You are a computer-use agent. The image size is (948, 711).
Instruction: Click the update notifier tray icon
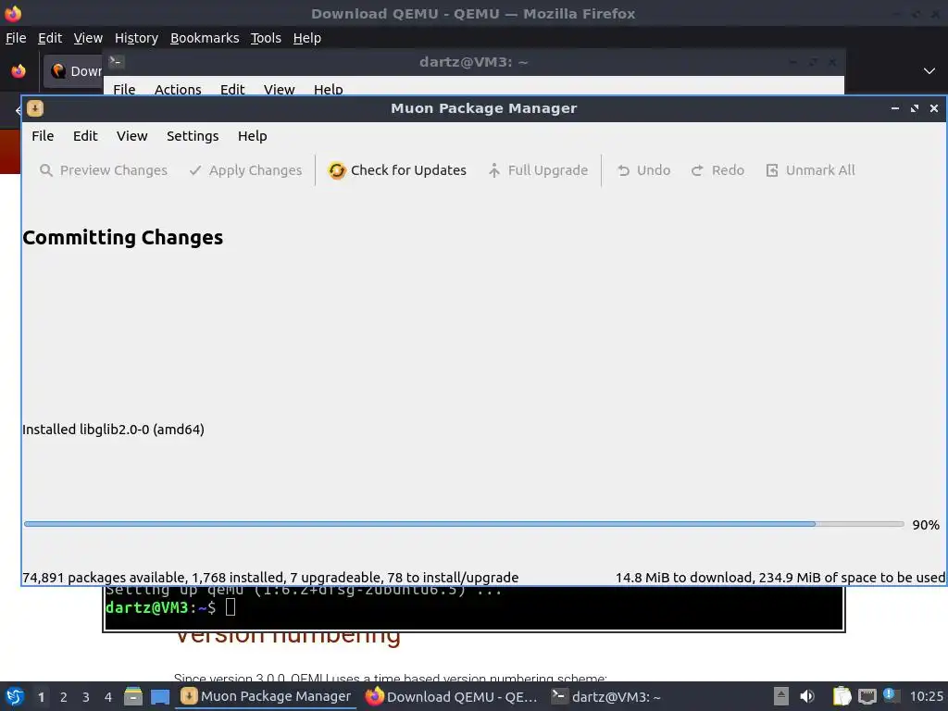click(891, 695)
